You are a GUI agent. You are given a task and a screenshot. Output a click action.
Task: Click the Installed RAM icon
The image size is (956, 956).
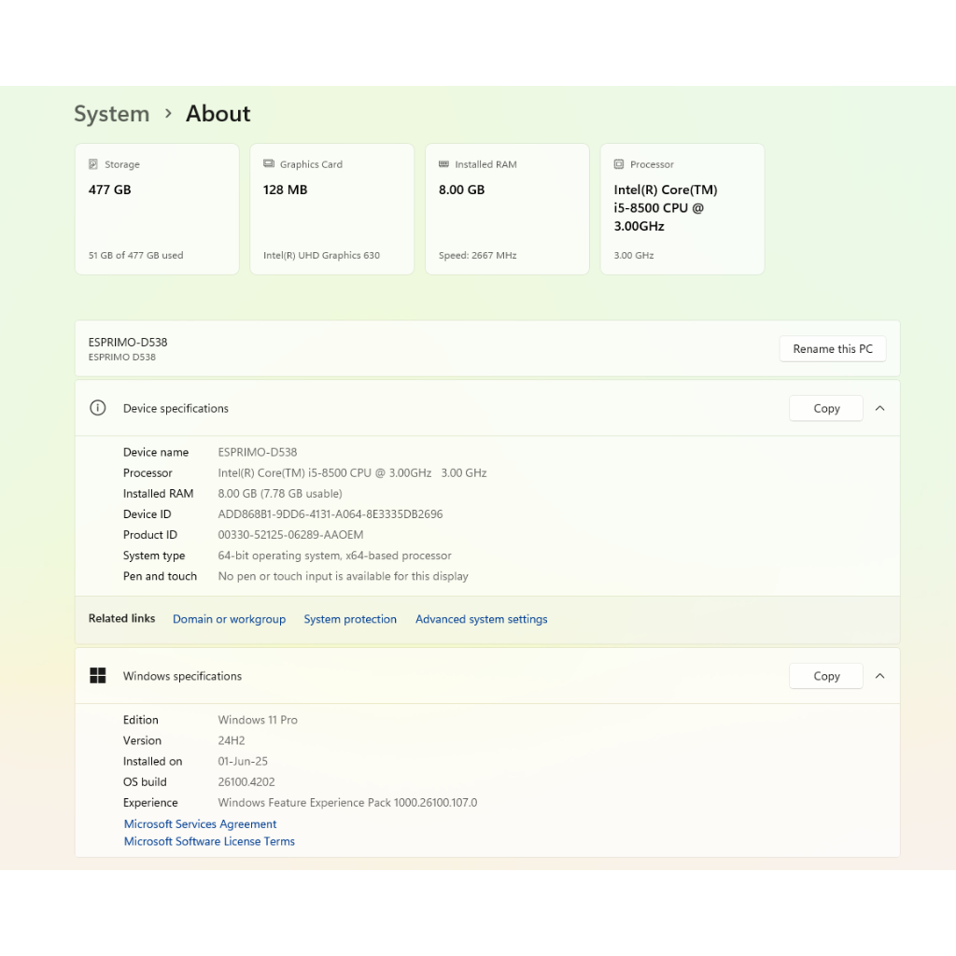443,164
